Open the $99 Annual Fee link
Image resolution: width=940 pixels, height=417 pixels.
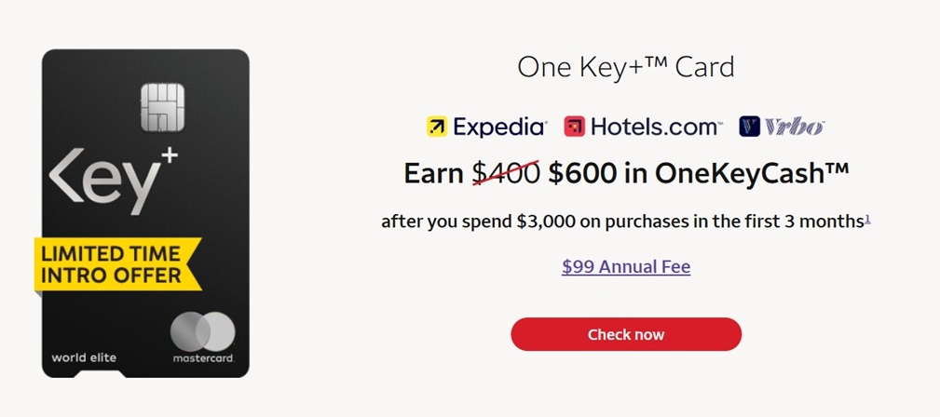pos(625,267)
